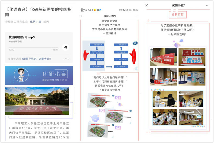This screenshot has height=143, width=214.
Task: Close the article showing 迎新剪影
Action: [147, 5]
